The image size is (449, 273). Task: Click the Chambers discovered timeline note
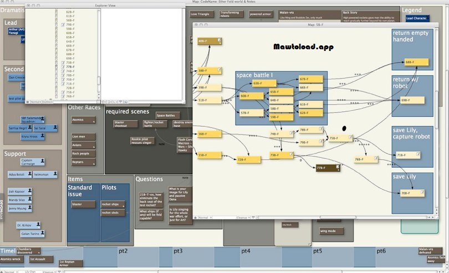click(28, 251)
